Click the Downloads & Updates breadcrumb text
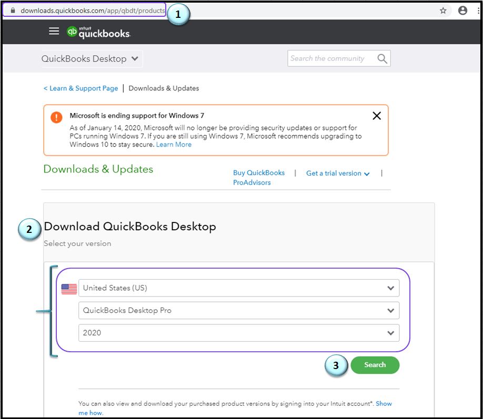483x419 pixels. [164, 88]
